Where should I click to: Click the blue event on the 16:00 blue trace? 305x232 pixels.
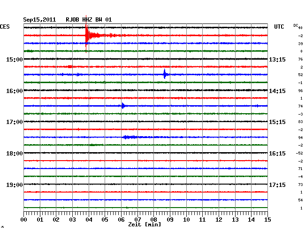click(x=123, y=106)
